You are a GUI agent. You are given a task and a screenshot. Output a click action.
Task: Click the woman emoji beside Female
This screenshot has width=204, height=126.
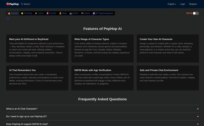(48, 13)
